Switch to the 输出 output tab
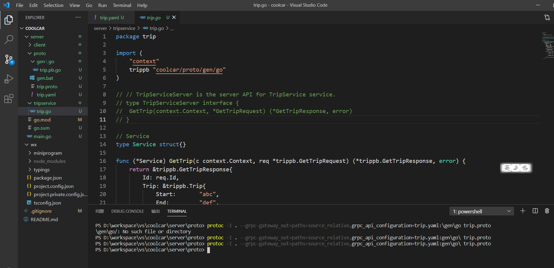 pos(155,211)
